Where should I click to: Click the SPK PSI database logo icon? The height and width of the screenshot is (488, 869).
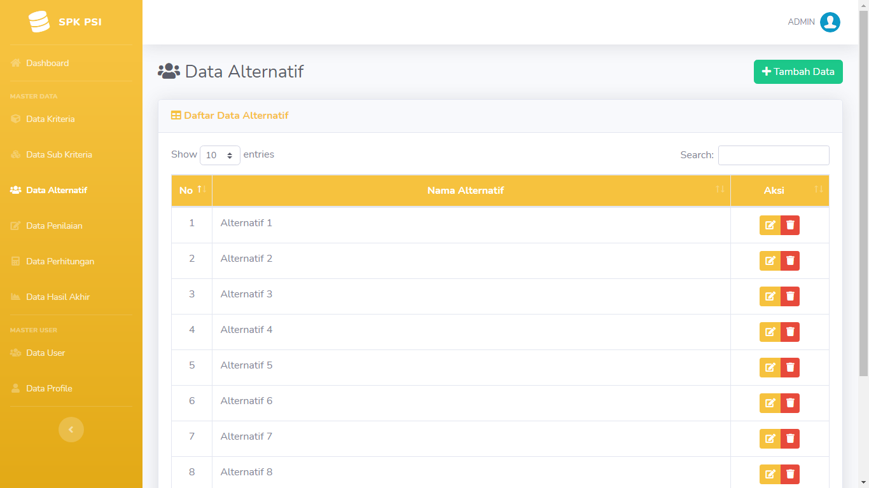(x=39, y=22)
